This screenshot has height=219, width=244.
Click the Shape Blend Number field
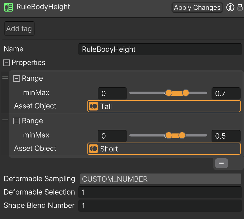(x=160, y=206)
